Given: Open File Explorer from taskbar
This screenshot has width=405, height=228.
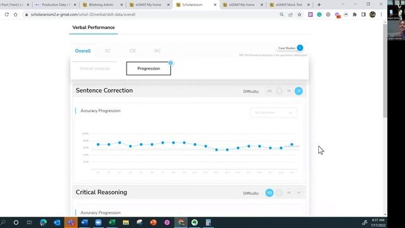Looking at the screenshot, I should click(126, 222).
